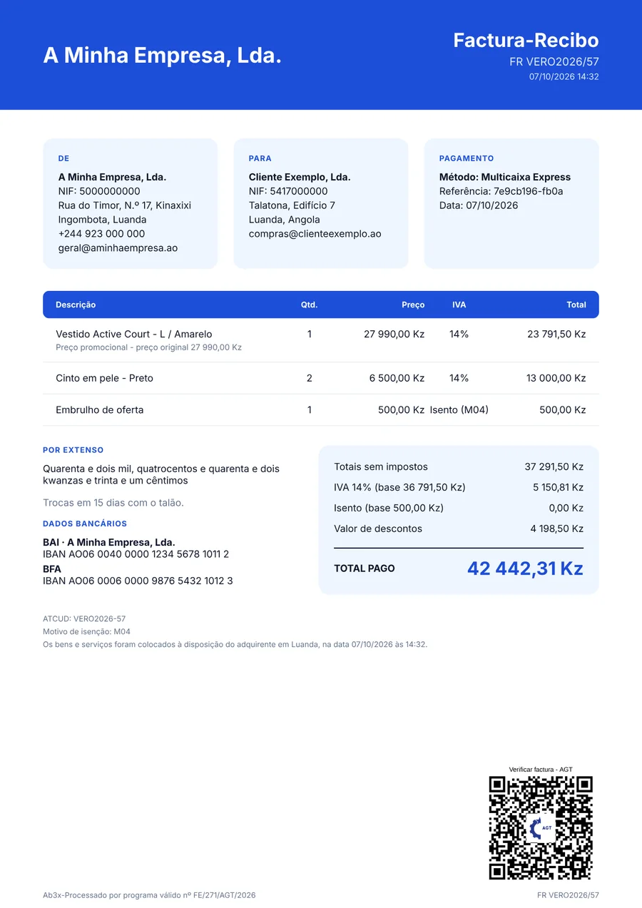
Task: Click the "Qtd." column header
Action: pos(309,305)
